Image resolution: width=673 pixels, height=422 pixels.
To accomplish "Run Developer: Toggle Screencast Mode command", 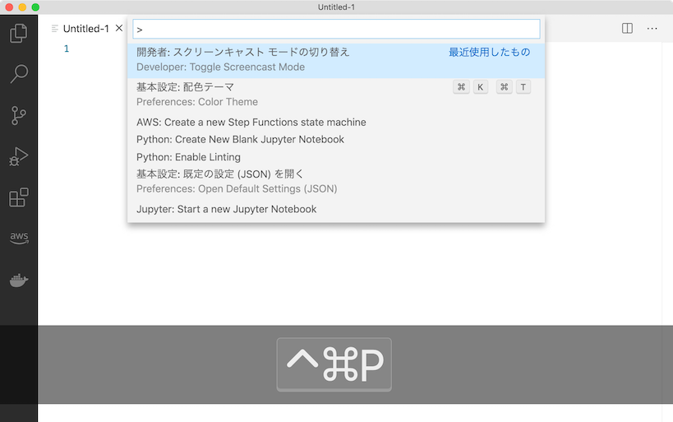I will click(336, 60).
